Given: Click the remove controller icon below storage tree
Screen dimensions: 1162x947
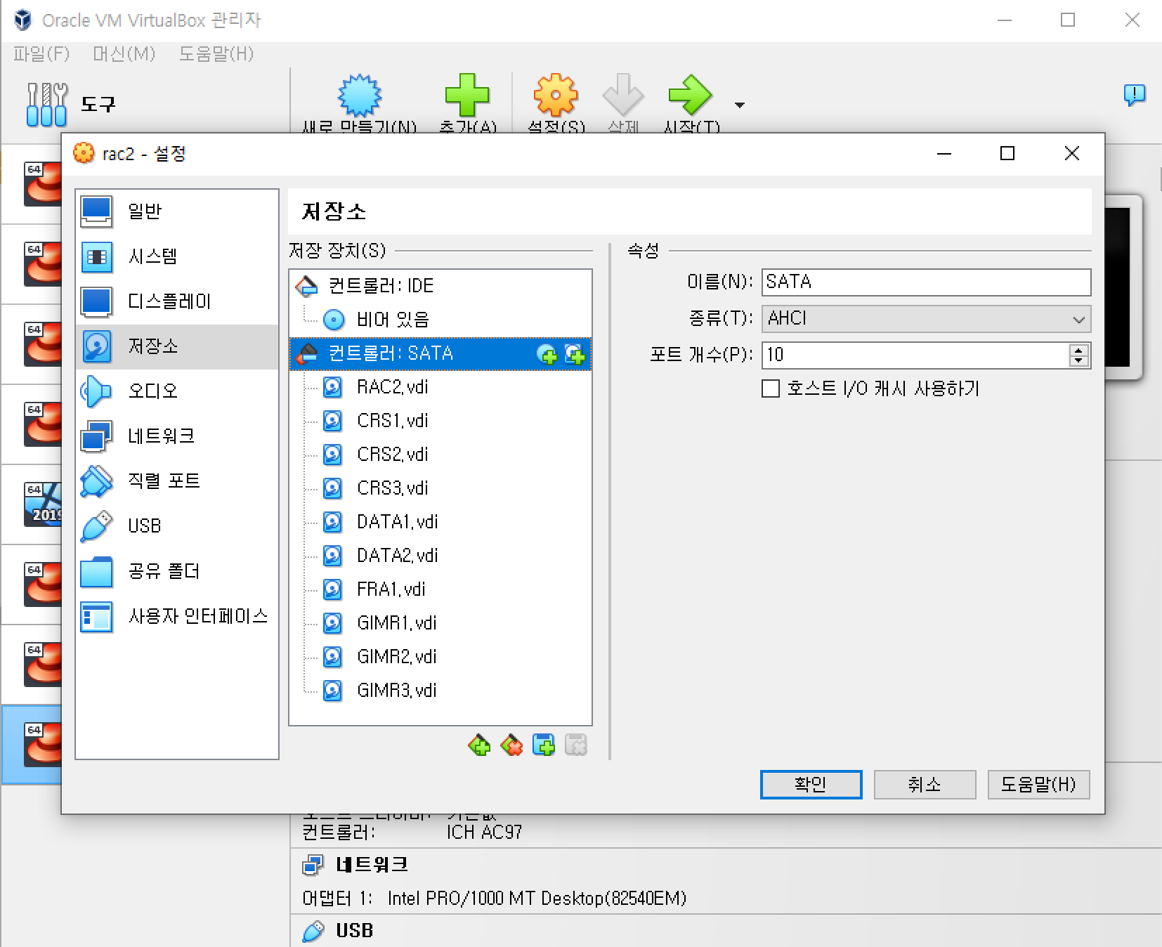Looking at the screenshot, I should click(x=511, y=745).
